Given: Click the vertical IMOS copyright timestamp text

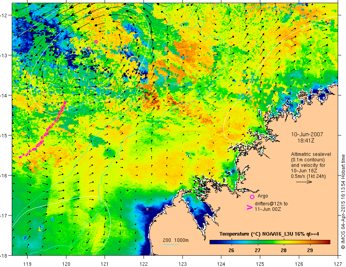Looking at the screenshot, I should click(x=343, y=202).
